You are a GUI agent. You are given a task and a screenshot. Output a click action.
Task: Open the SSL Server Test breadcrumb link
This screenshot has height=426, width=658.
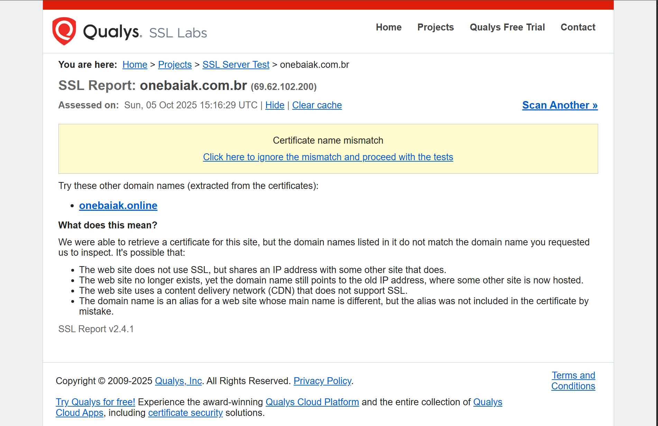[236, 65]
